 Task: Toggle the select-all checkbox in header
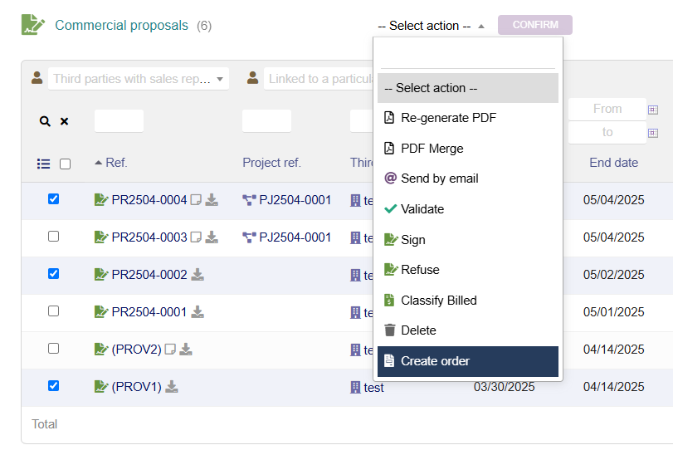click(x=66, y=164)
